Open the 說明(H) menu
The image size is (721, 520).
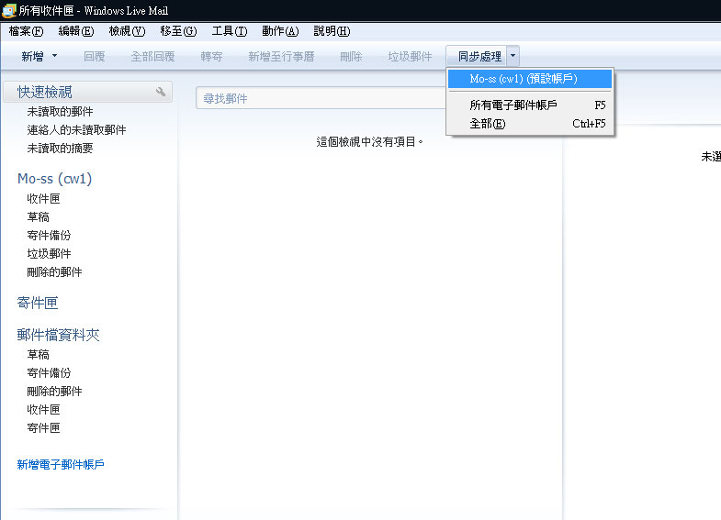(332, 31)
